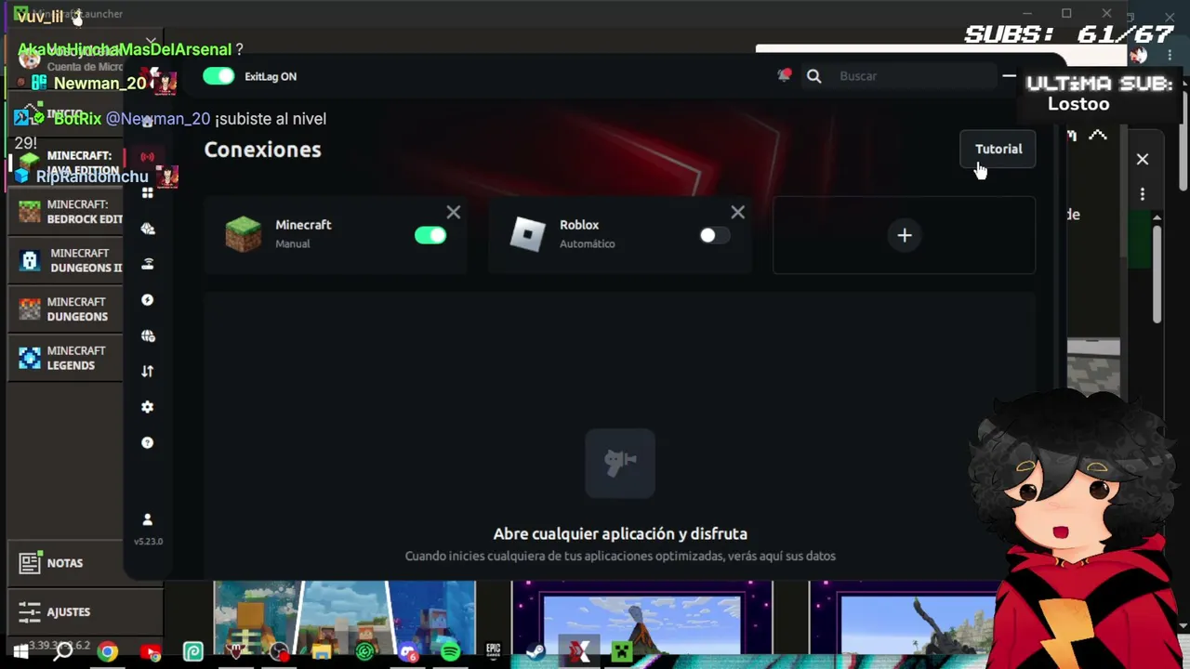Viewport: 1190px width, 669px height.
Task: Click the v5.23.0 version label
Action: click(x=148, y=541)
